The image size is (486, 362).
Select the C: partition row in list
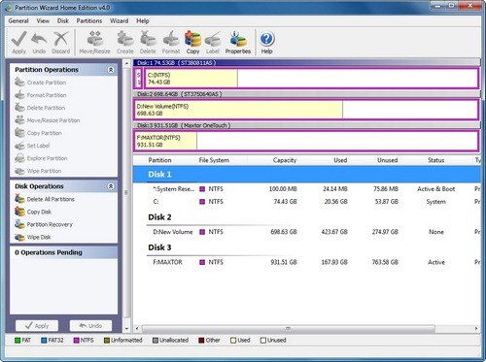(x=306, y=202)
